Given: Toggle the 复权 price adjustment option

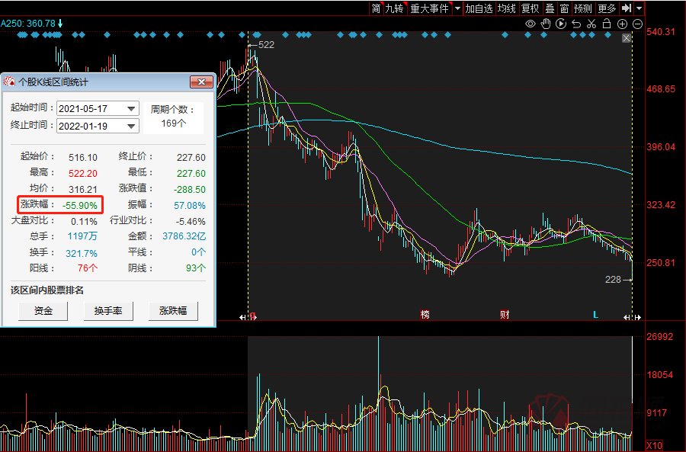Looking at the screenshot, I should click(x=529, y=8).
